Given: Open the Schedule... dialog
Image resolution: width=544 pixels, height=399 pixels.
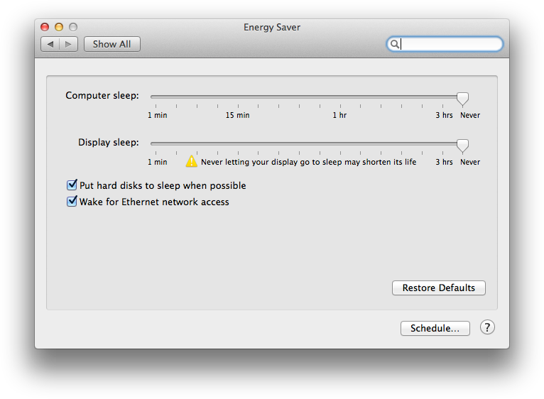Looking at the screenshot, I should click(x=435, y=328).
